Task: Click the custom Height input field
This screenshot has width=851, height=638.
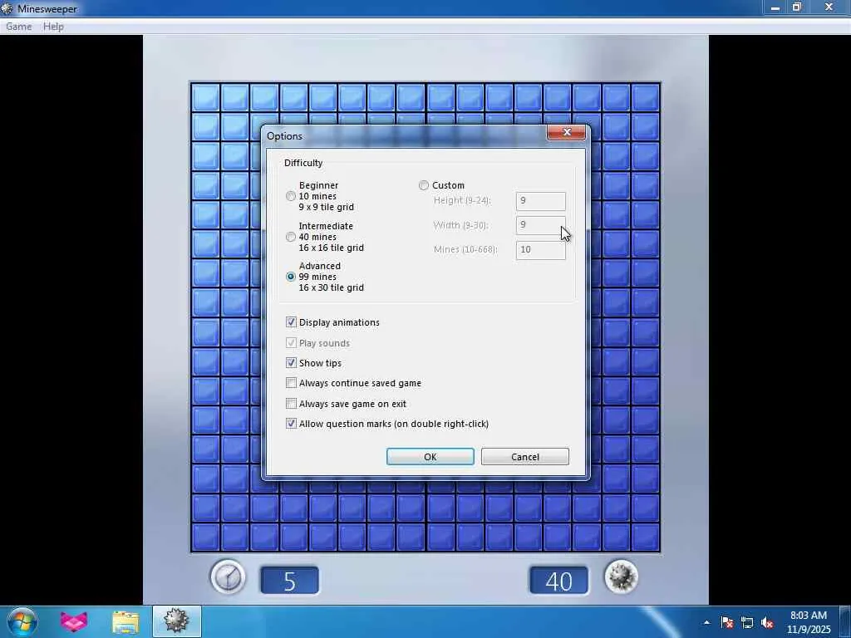Action: pyautogui.click(x=540, y=201)
